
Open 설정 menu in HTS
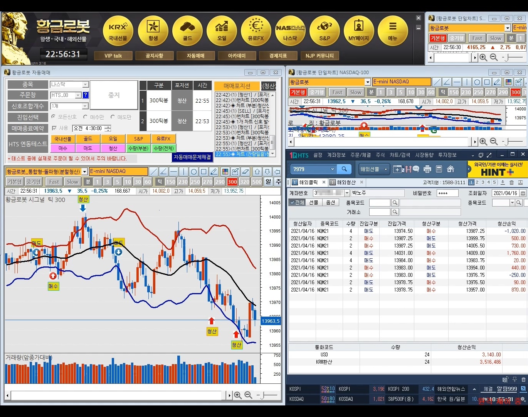pos(318,155)
